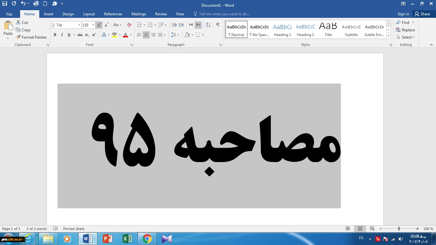Viewport: 436px width, 245px height.
Task: Toggle Show/Hide paragraph marks
Action: [x=218, y=25]
